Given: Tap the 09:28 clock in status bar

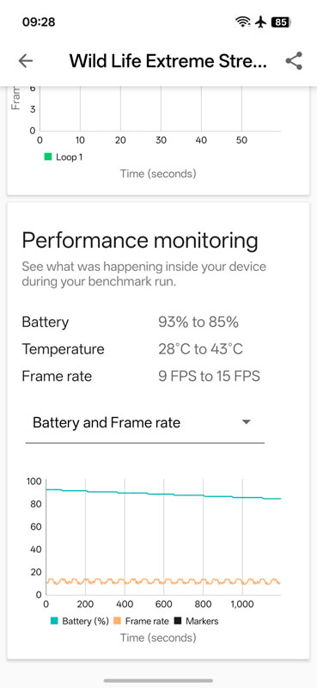Looking at the screenshot, I should click(x=39, y=22).
